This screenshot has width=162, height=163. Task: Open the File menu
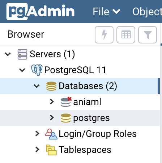106,12
